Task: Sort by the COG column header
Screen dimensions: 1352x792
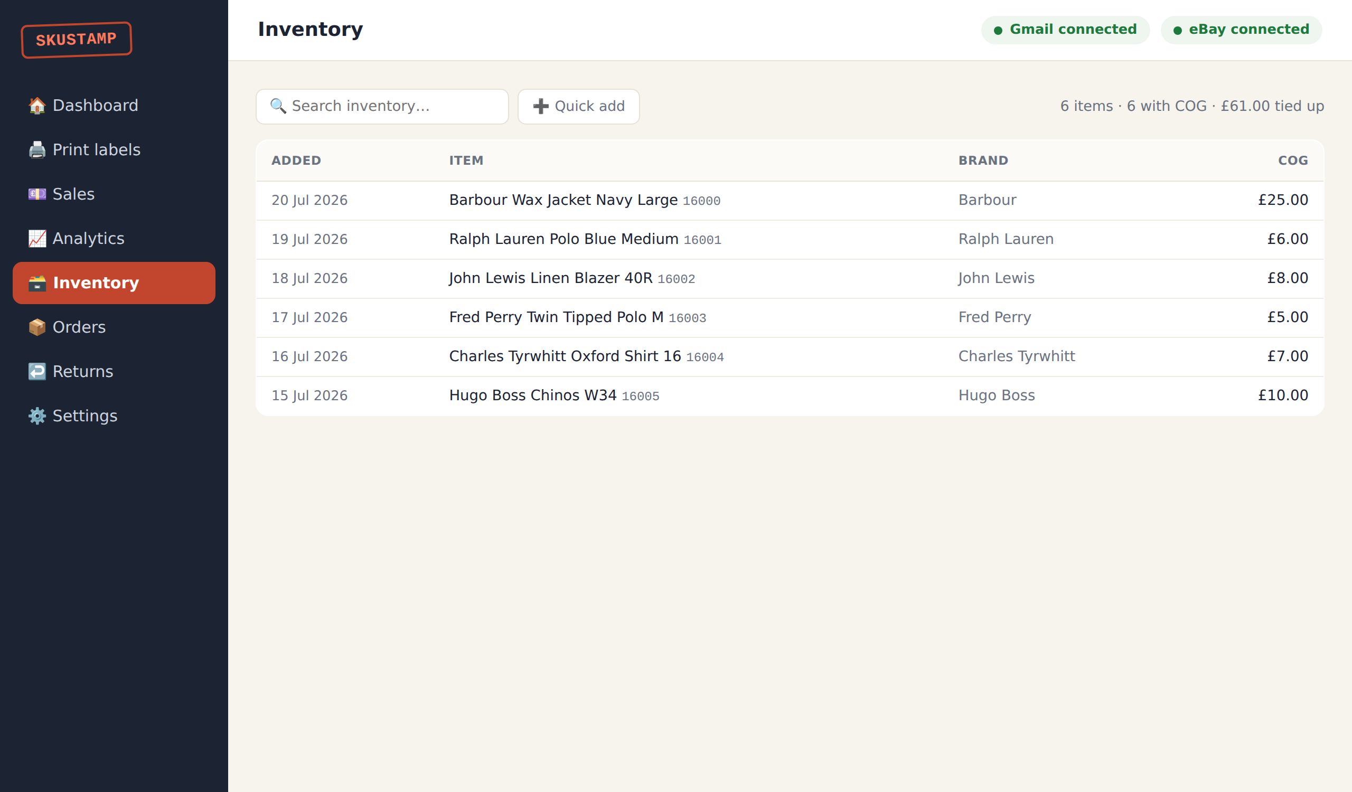Action: (1293, 161)
